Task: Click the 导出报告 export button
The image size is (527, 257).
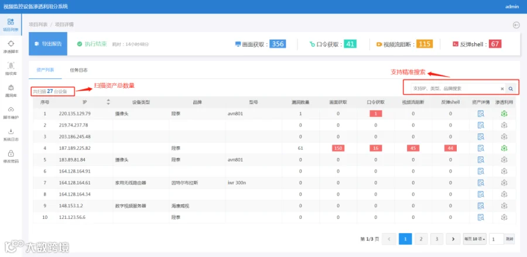Action: click(48, 44)
